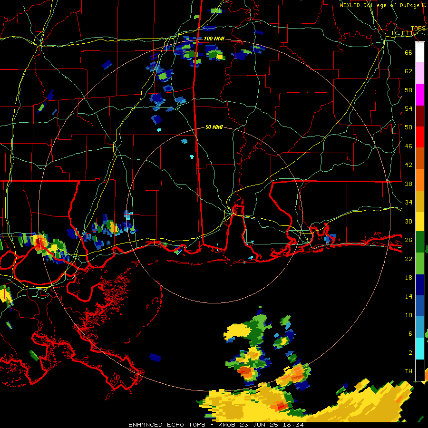This screenshot has width=428, height=428.
Task: Select the dark red maroon legend swatch
Action: (x=420, y=116)
